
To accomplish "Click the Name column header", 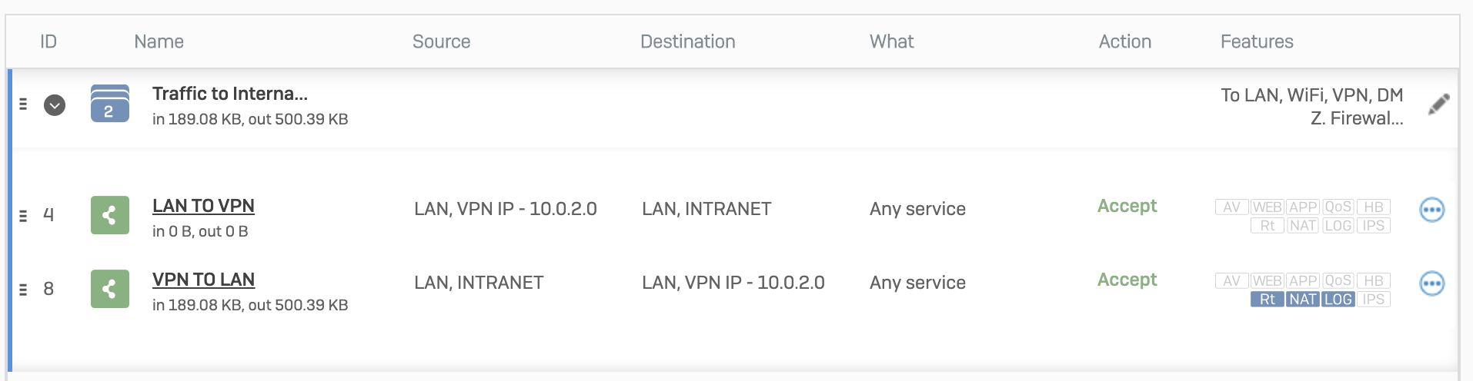I will 159,41.
